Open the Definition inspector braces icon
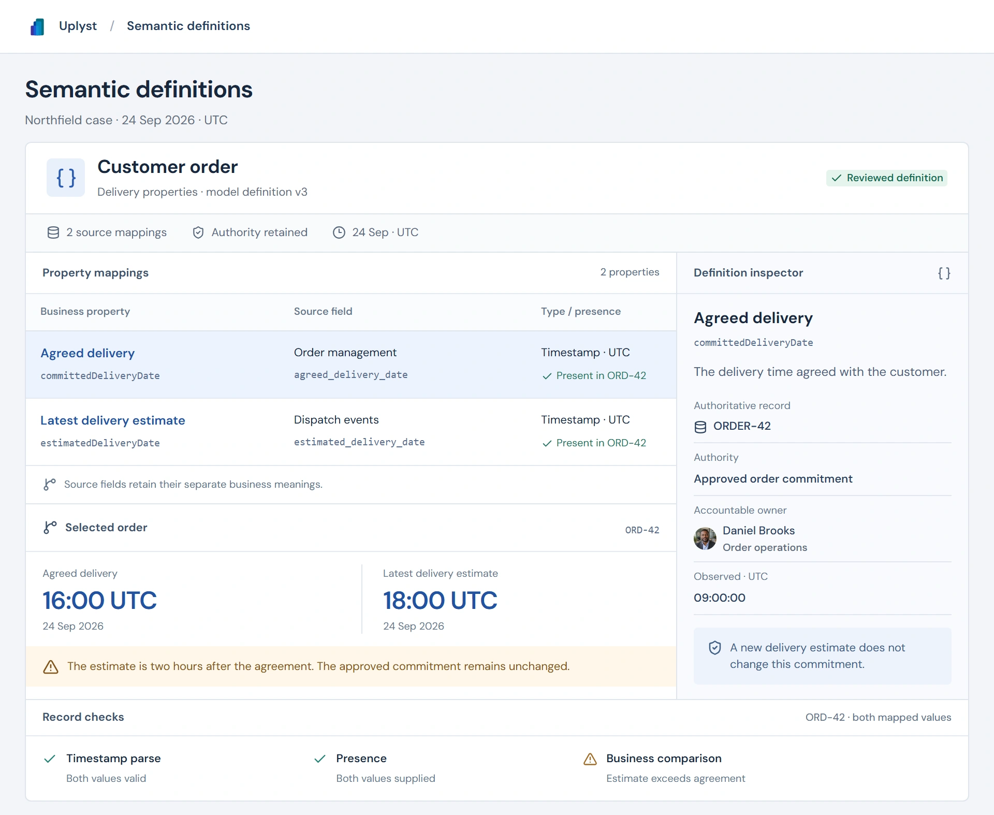 coord(944,273)
